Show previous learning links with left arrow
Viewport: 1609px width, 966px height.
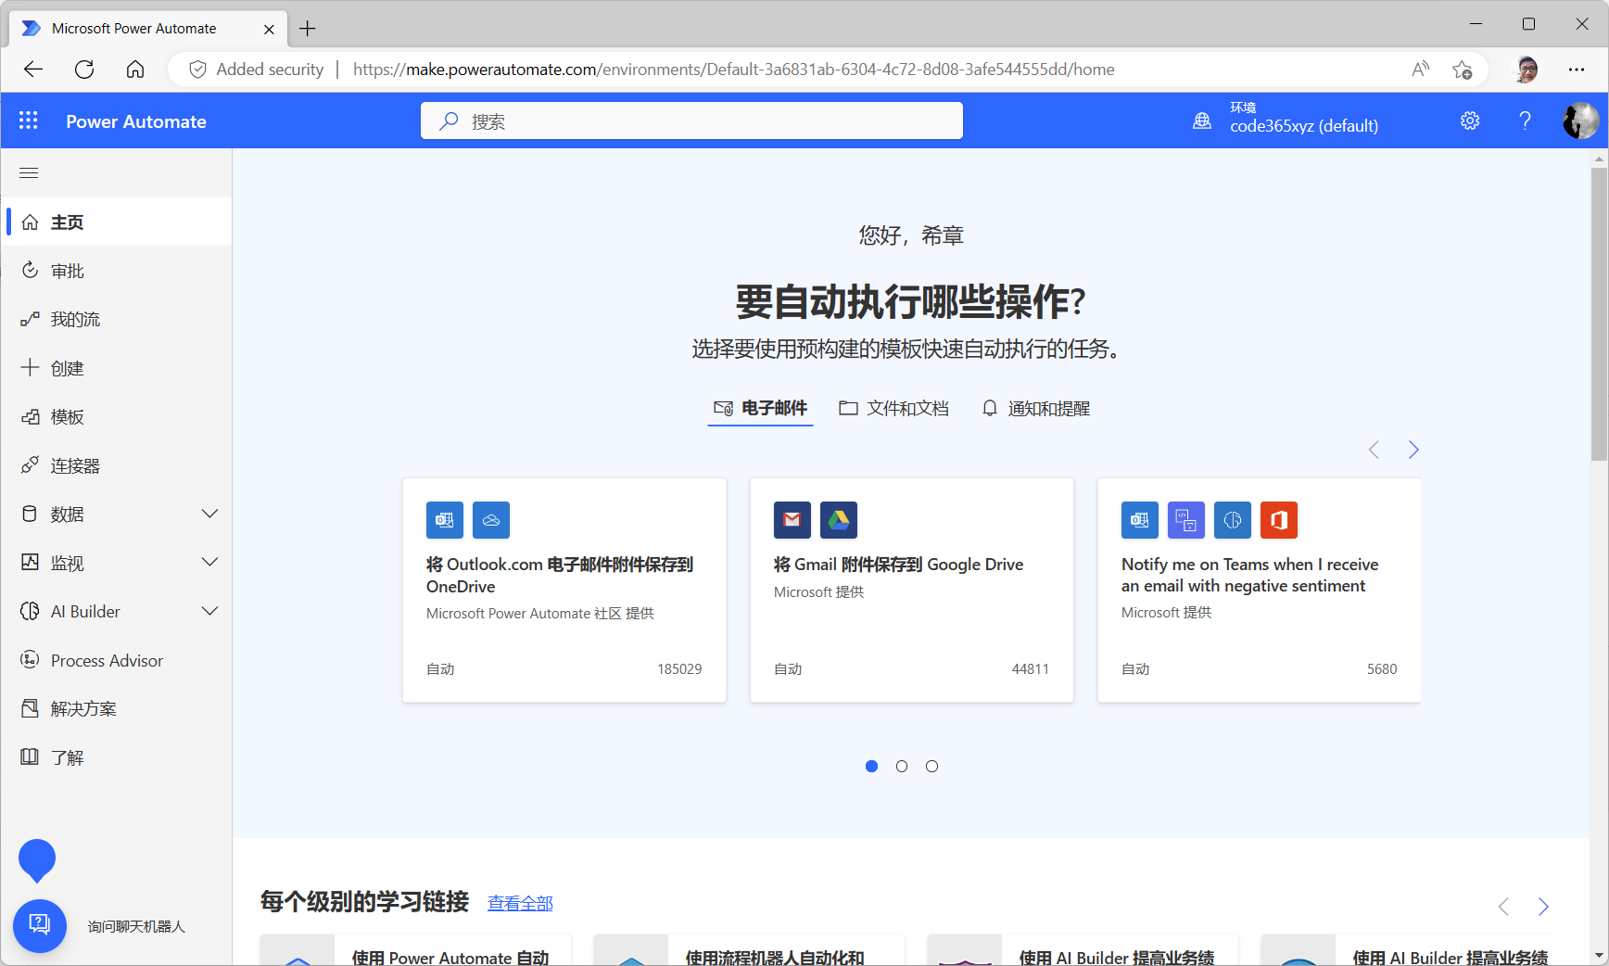1503,907
